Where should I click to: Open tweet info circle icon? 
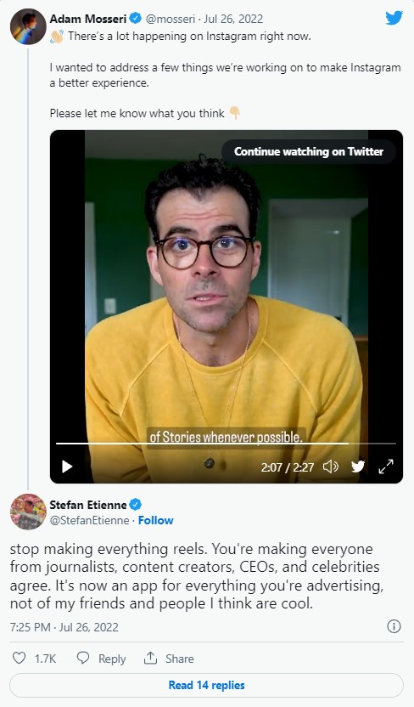(x=394, y=626)
